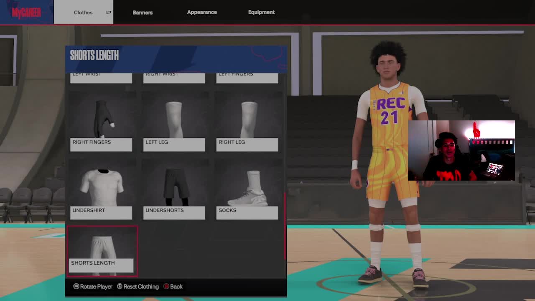
Task: Click the icon beside the Clothes tab
Action: click(x=108, y=12)
